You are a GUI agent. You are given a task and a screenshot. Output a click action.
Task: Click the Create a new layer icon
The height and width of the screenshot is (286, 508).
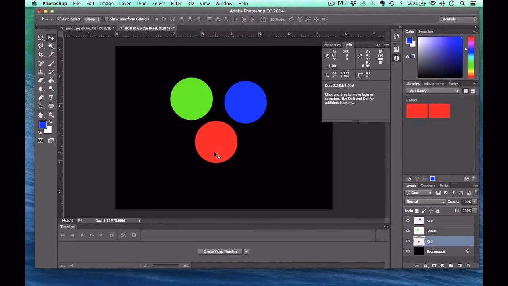[x=459, y=265]
